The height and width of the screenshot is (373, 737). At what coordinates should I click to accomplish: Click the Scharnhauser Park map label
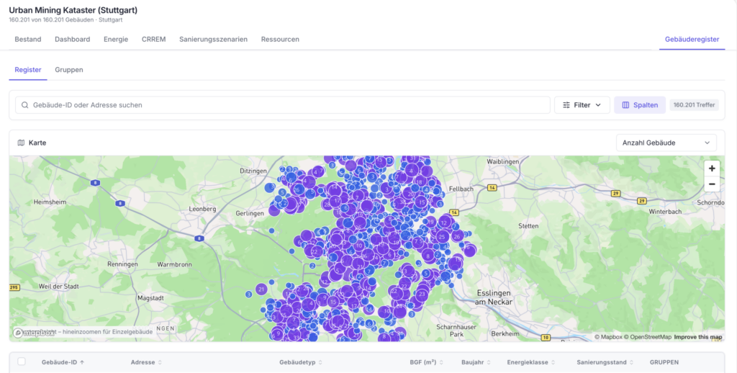456,331
